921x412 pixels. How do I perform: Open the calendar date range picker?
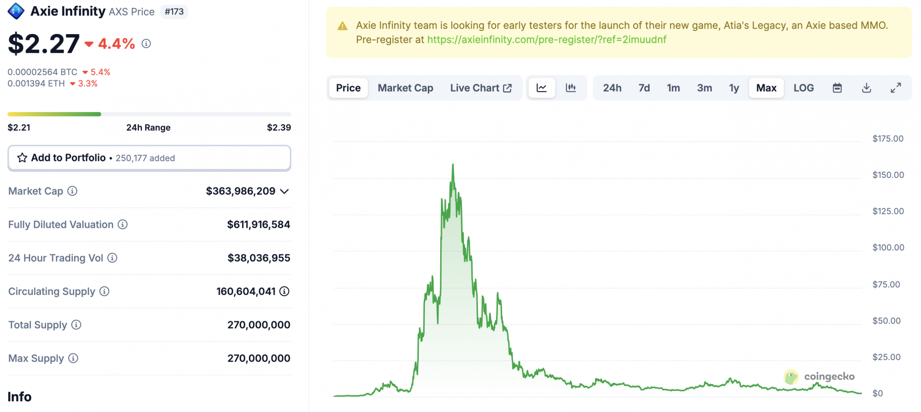coord(837,88)
